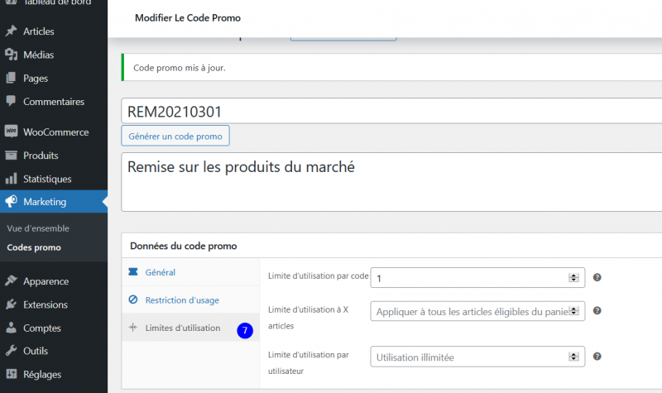This screenshot has height=393, width=662.
Task: Switch to Restriction d'usage tab
Action: pos(190,300)
